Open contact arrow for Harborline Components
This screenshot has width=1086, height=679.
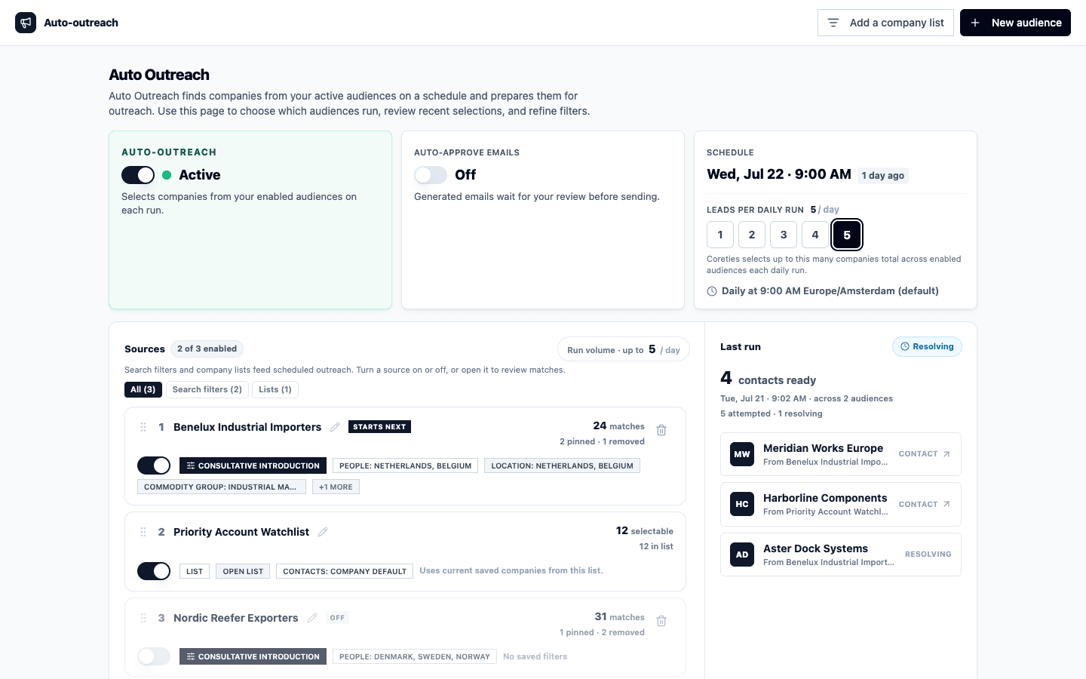[946, 504]
